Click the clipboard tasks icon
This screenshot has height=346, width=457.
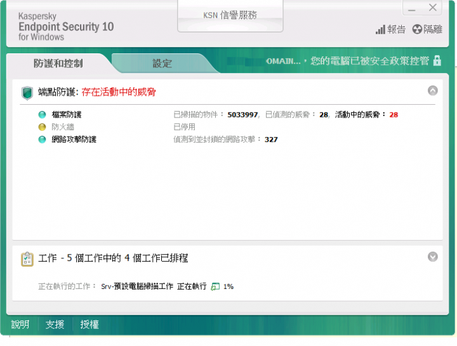(27, 259)
